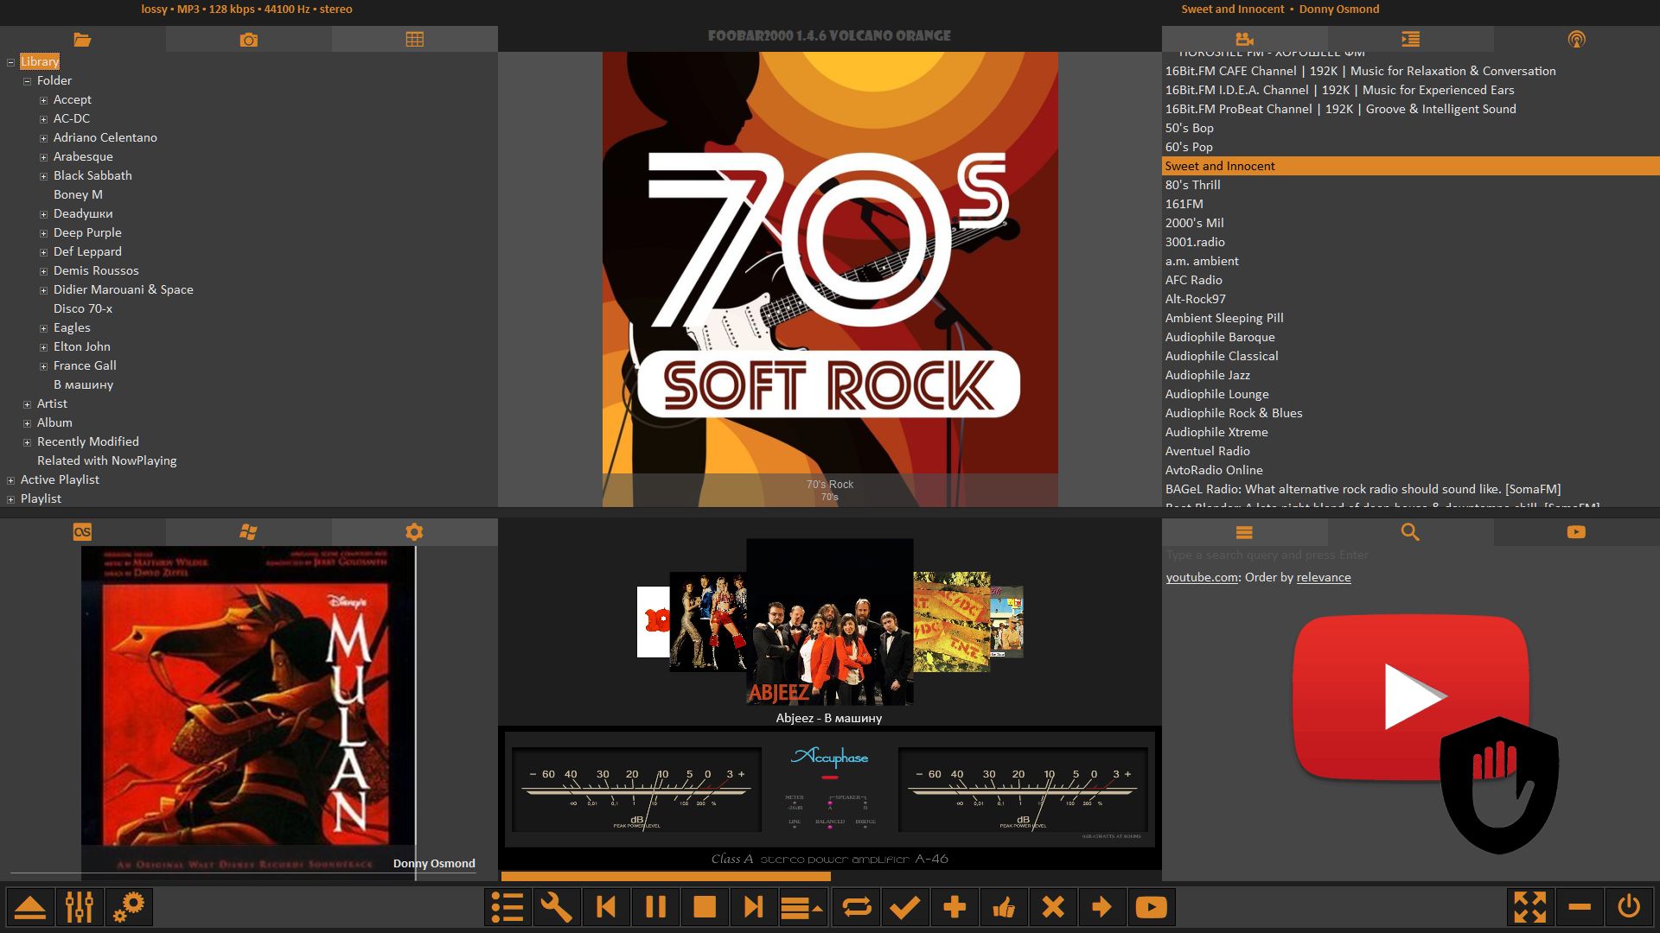Viewport: 1660px width, 933px height.
Task: Click the fullscreen expand arrows icon
Action: [1529, 907]
